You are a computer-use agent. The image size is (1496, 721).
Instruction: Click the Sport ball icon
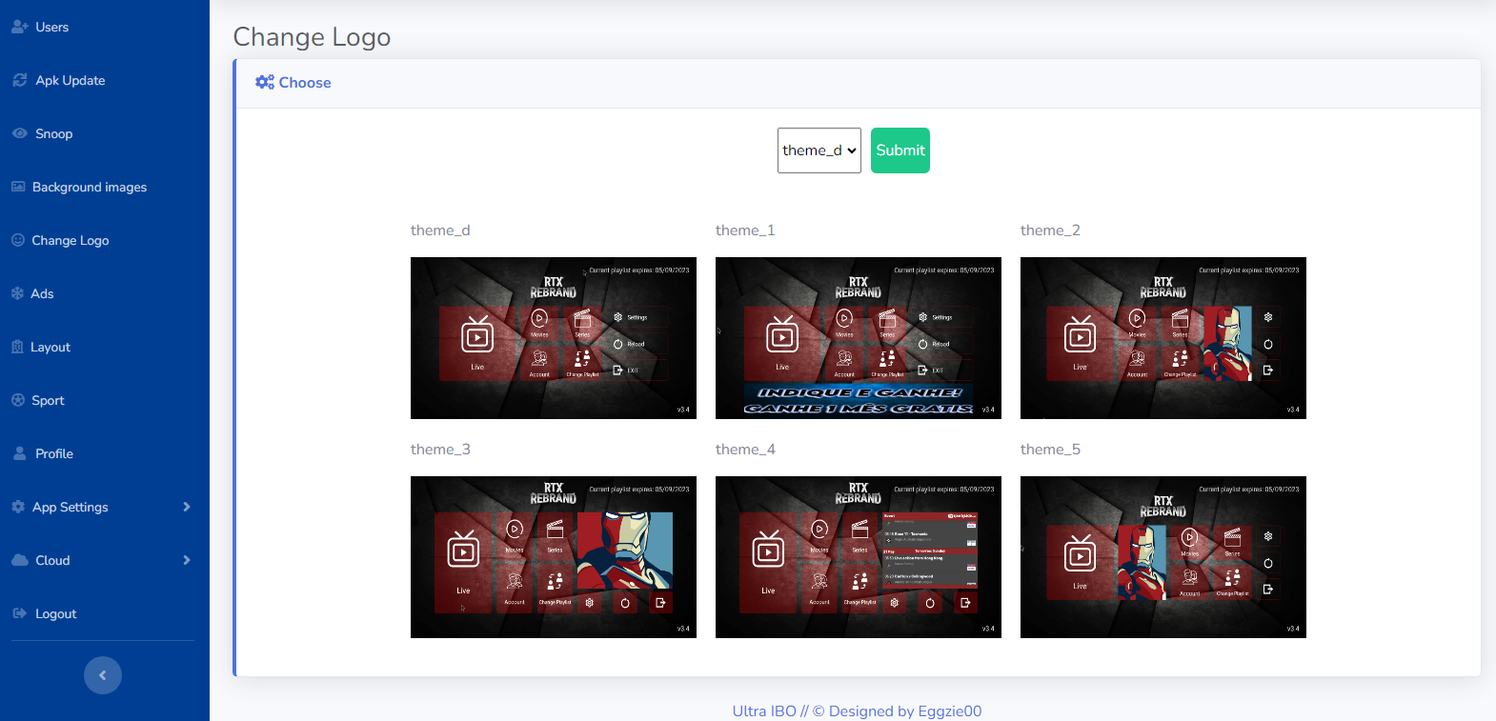18,400
